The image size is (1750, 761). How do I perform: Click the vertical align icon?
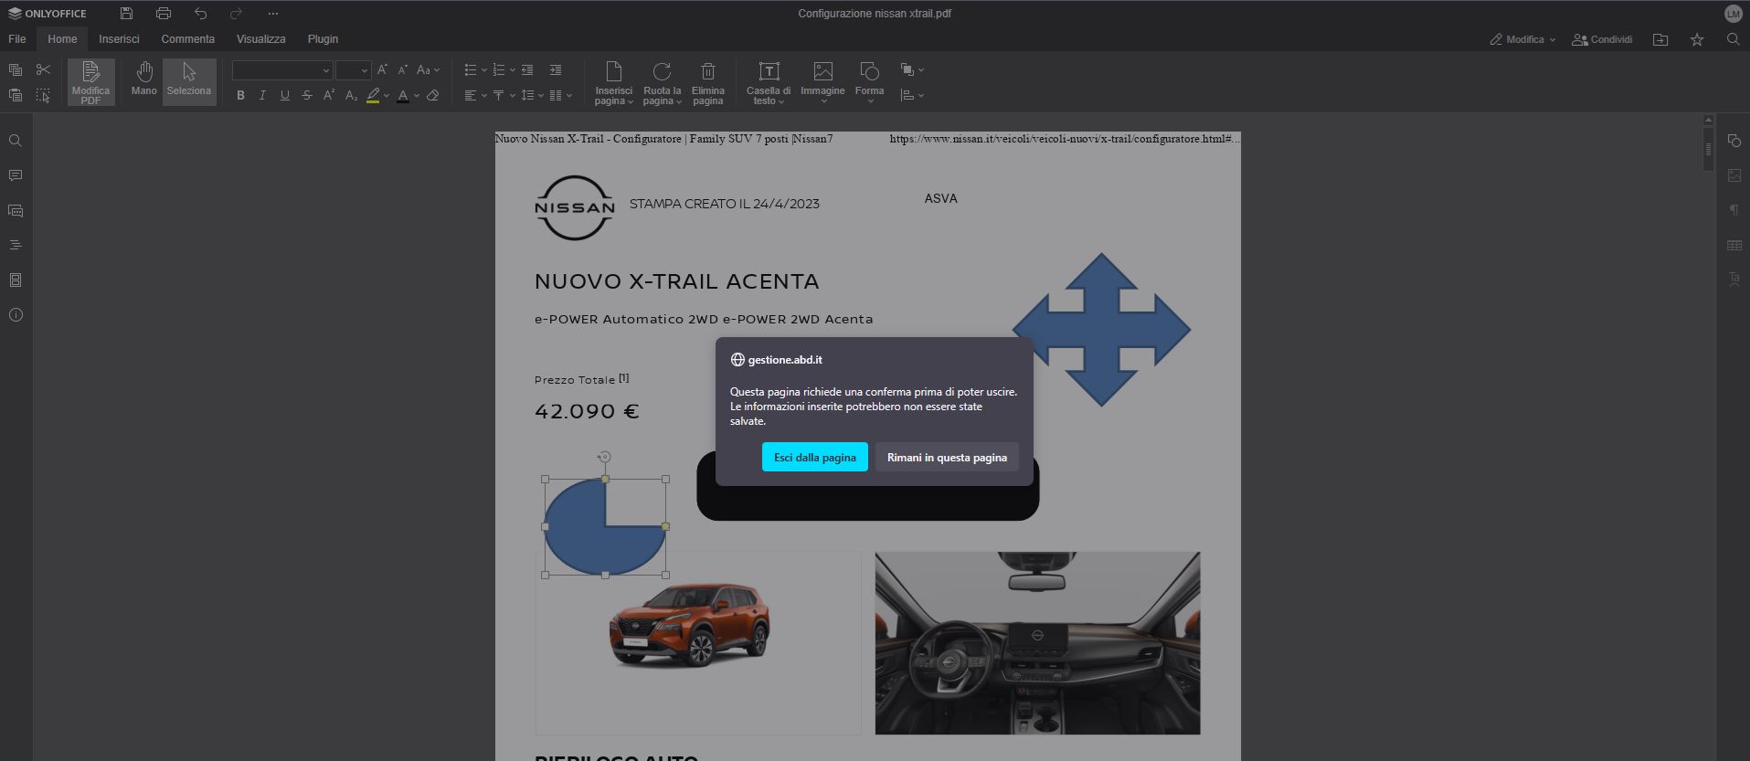pos(498,95)
